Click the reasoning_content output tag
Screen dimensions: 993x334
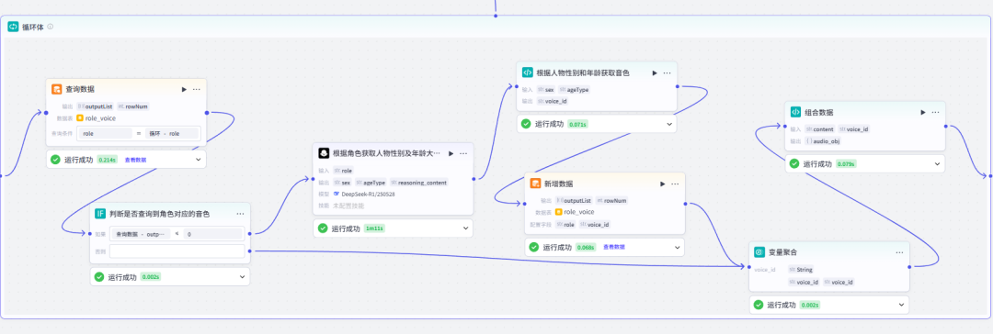pyautogui.click(x=419, y=183)
